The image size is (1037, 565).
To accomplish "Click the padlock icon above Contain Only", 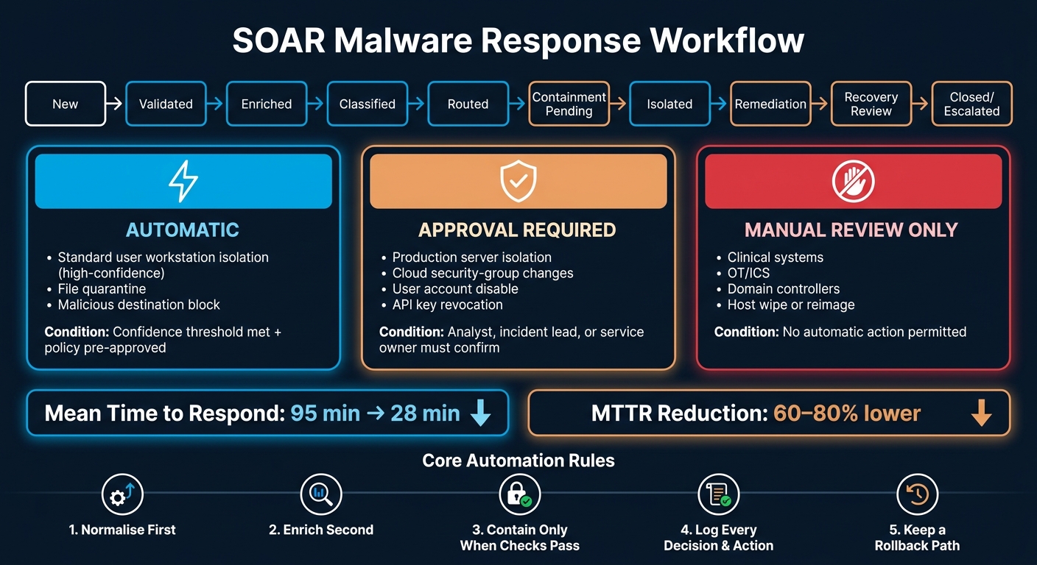I will coord(519,494).
